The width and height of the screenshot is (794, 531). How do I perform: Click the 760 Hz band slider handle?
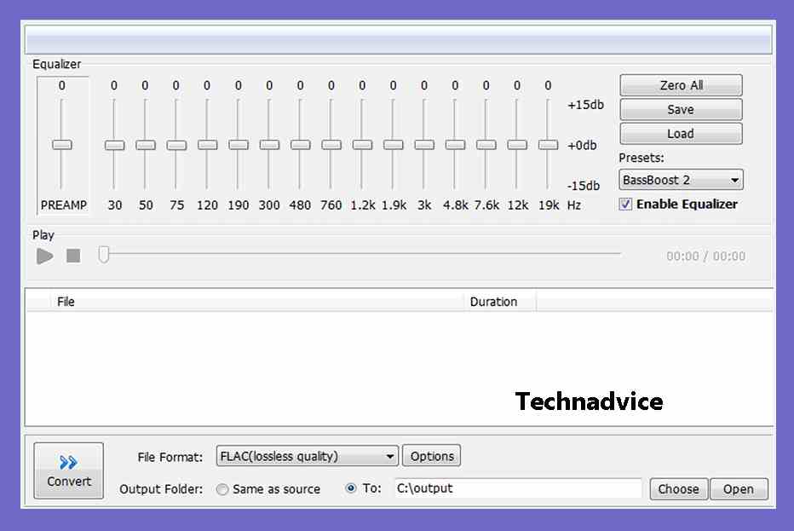click(x=331, y=145)
